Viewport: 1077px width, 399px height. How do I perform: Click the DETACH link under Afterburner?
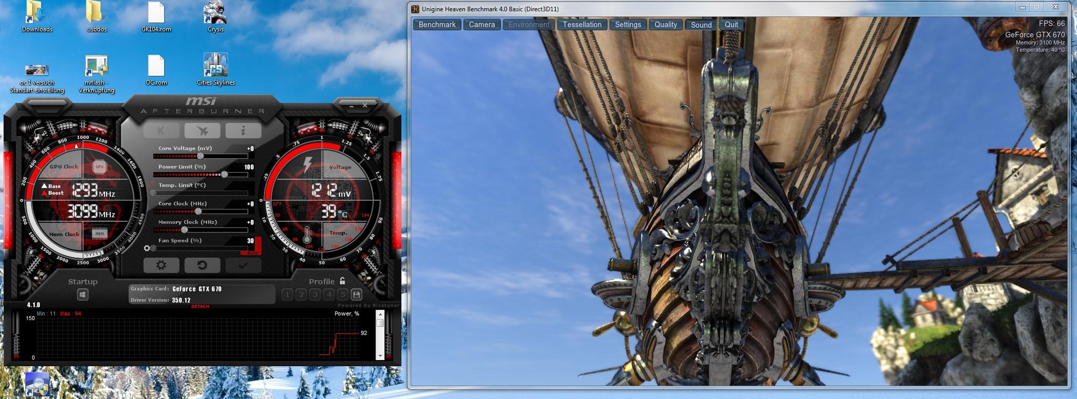pos(201,306)
